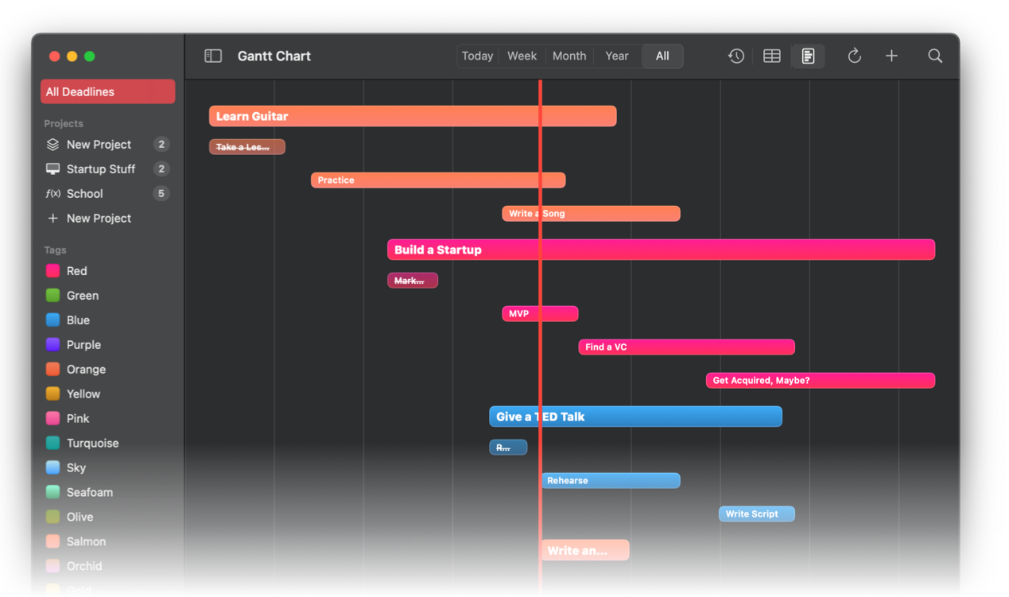
Task: Select the School project
Action: tap(83, 193)
